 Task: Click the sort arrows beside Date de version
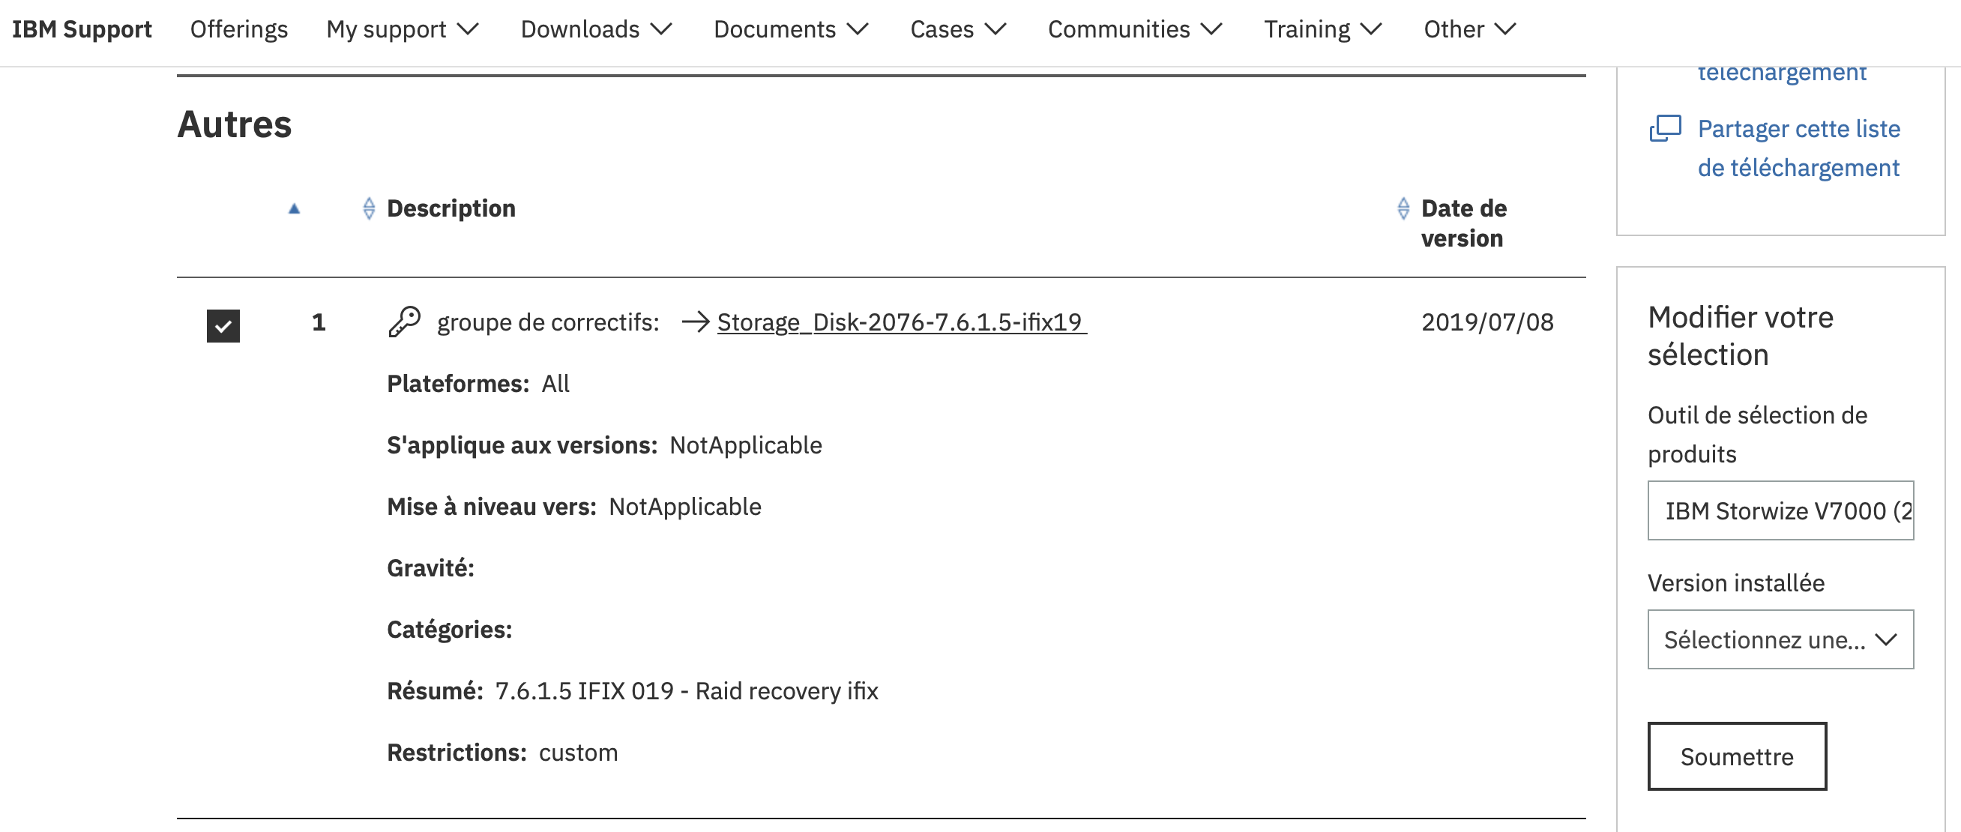(1403, 208)
